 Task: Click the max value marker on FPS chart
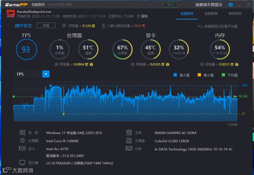coord(51,85)
